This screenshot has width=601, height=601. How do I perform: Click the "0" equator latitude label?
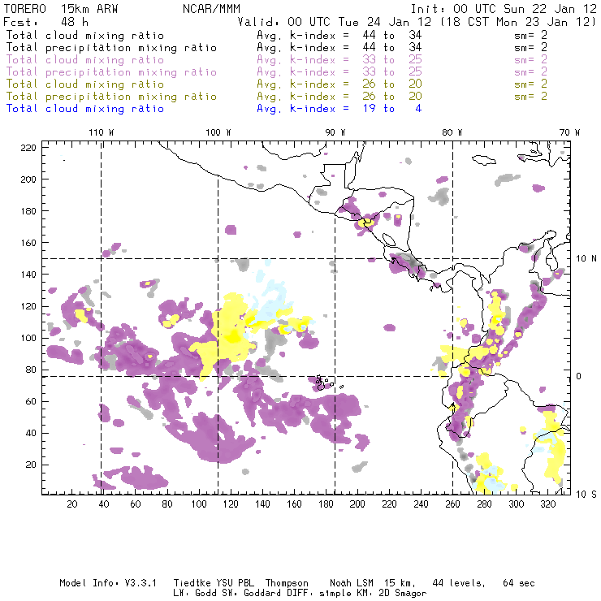coord(578,376)
